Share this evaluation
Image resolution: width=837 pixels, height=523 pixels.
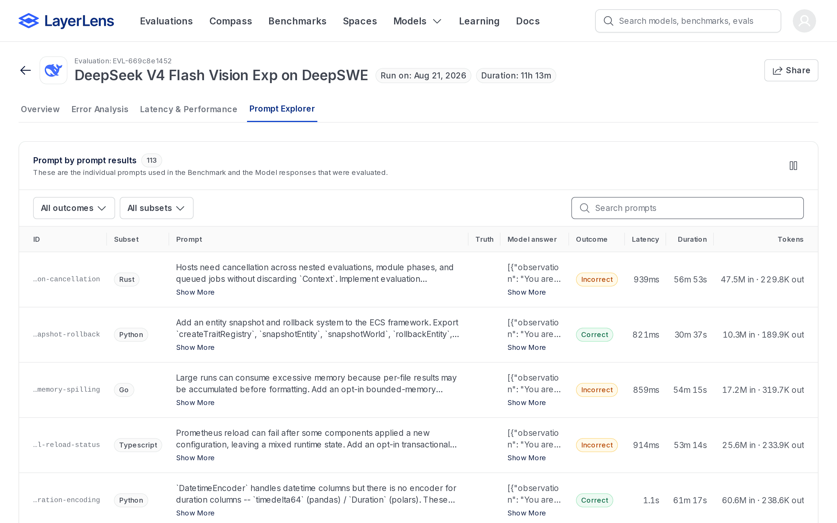(x=791, y=71)
